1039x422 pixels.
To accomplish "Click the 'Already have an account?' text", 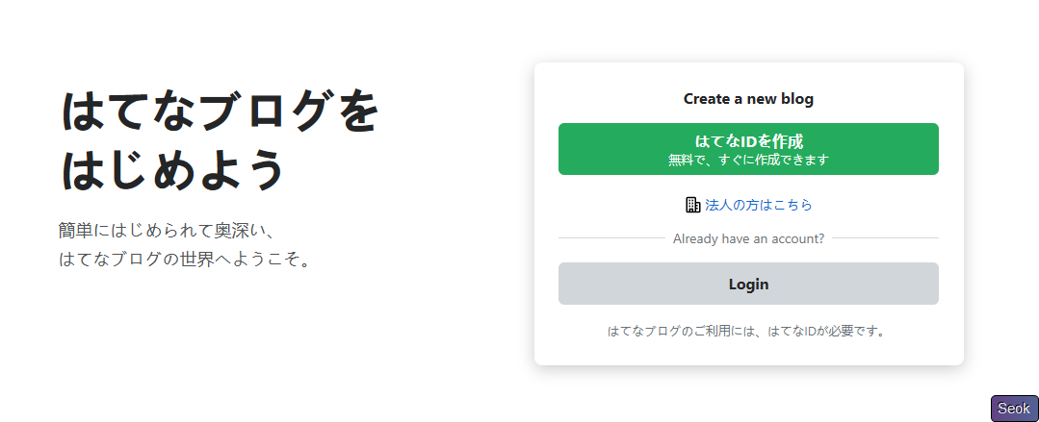I will [x=748, y=238].
